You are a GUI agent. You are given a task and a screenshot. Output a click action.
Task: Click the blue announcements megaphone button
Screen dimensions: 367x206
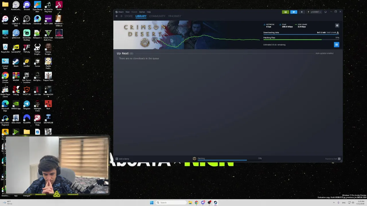(x=294, y=12)
